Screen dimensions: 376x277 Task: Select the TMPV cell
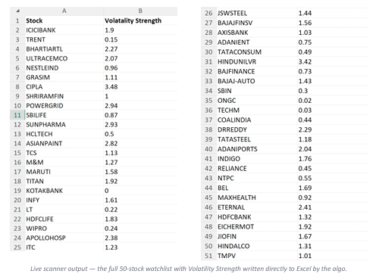pos(257,256)
